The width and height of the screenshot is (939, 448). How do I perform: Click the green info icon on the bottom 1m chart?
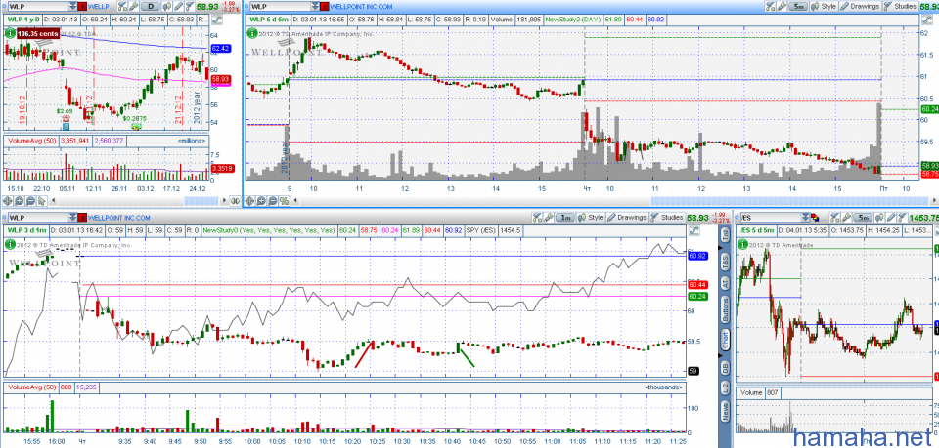coord(10,244)
